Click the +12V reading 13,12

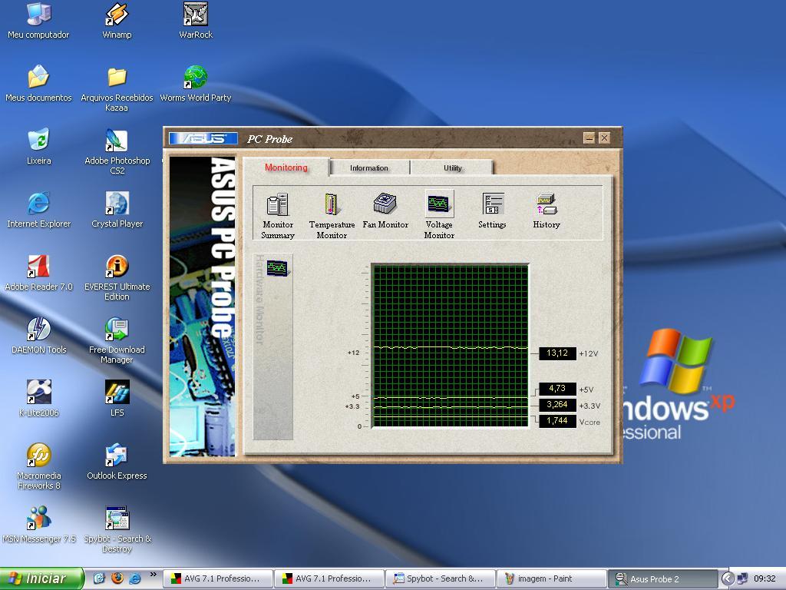pos(557,353)
